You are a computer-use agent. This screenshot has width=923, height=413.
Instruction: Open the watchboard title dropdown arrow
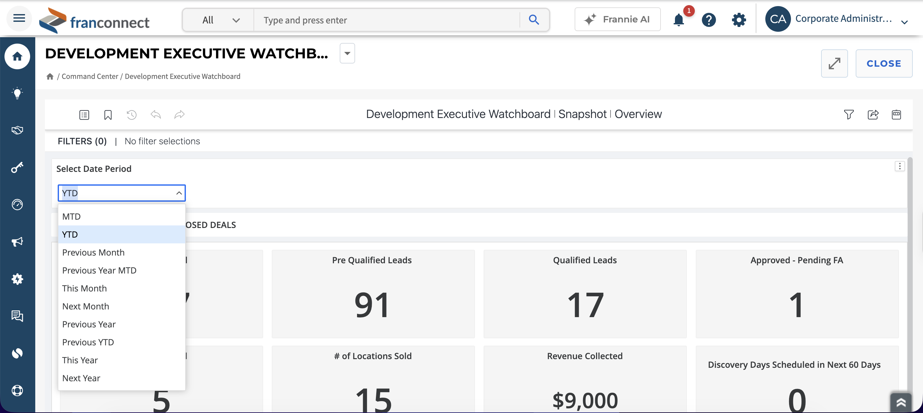tap(347, 54)
